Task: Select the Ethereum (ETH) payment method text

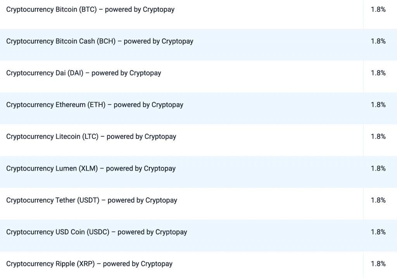Action: 95,105
